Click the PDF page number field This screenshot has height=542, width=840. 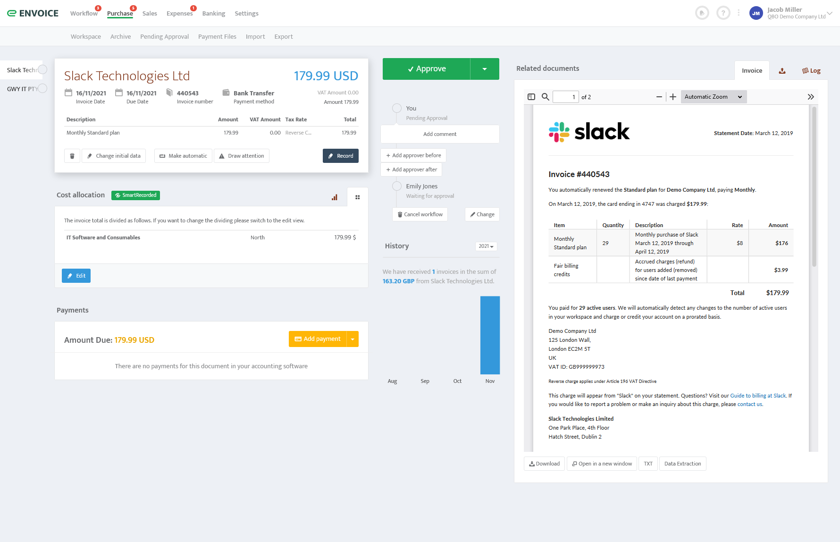pos(565,97)
